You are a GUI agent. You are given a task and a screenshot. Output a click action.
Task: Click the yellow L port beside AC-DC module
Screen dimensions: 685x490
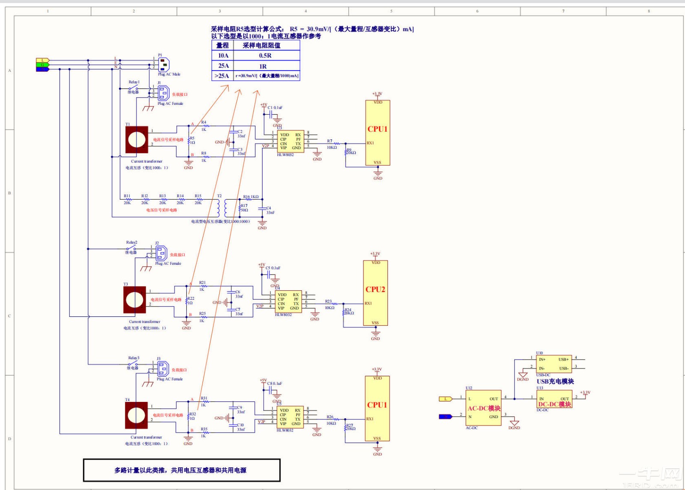click(x=446, y=399)
